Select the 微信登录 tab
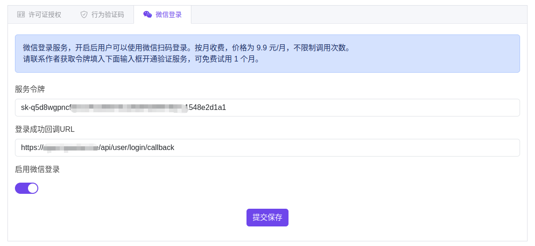 162,14
